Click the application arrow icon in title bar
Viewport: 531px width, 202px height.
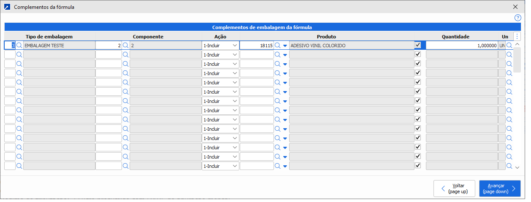click(x=7, y=7)
